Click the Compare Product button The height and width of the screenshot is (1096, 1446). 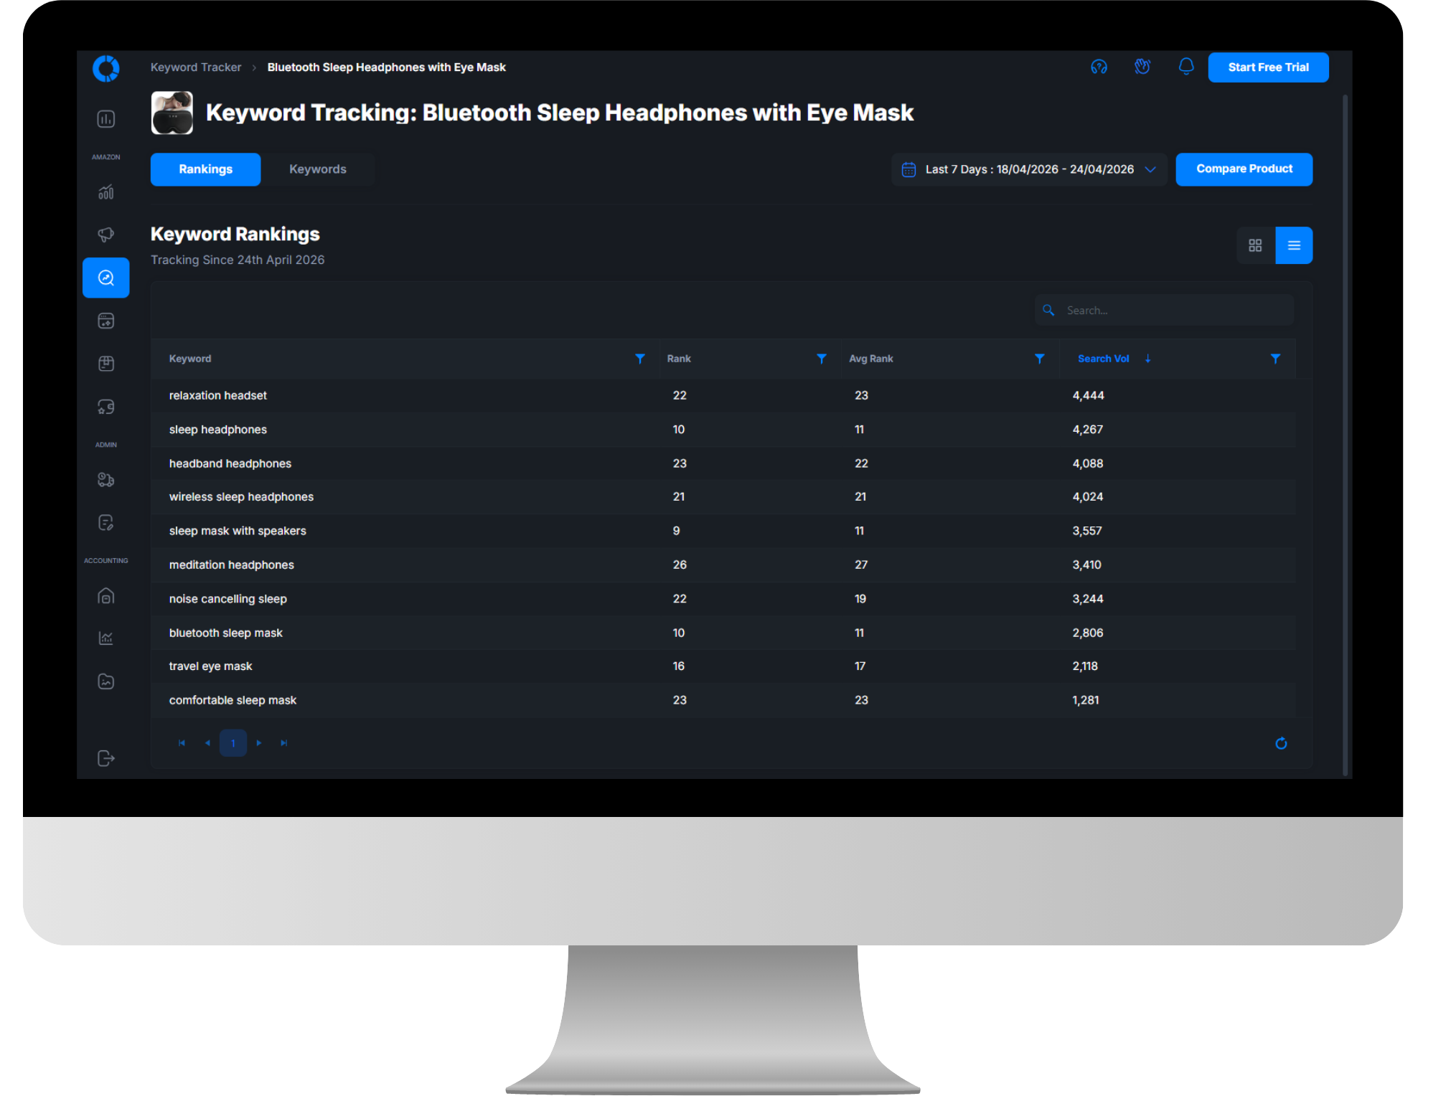point(1244,169)
